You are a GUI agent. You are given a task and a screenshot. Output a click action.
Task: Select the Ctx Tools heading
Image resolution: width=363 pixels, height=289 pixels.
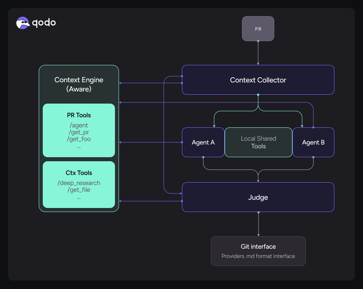tap(79, 173)
